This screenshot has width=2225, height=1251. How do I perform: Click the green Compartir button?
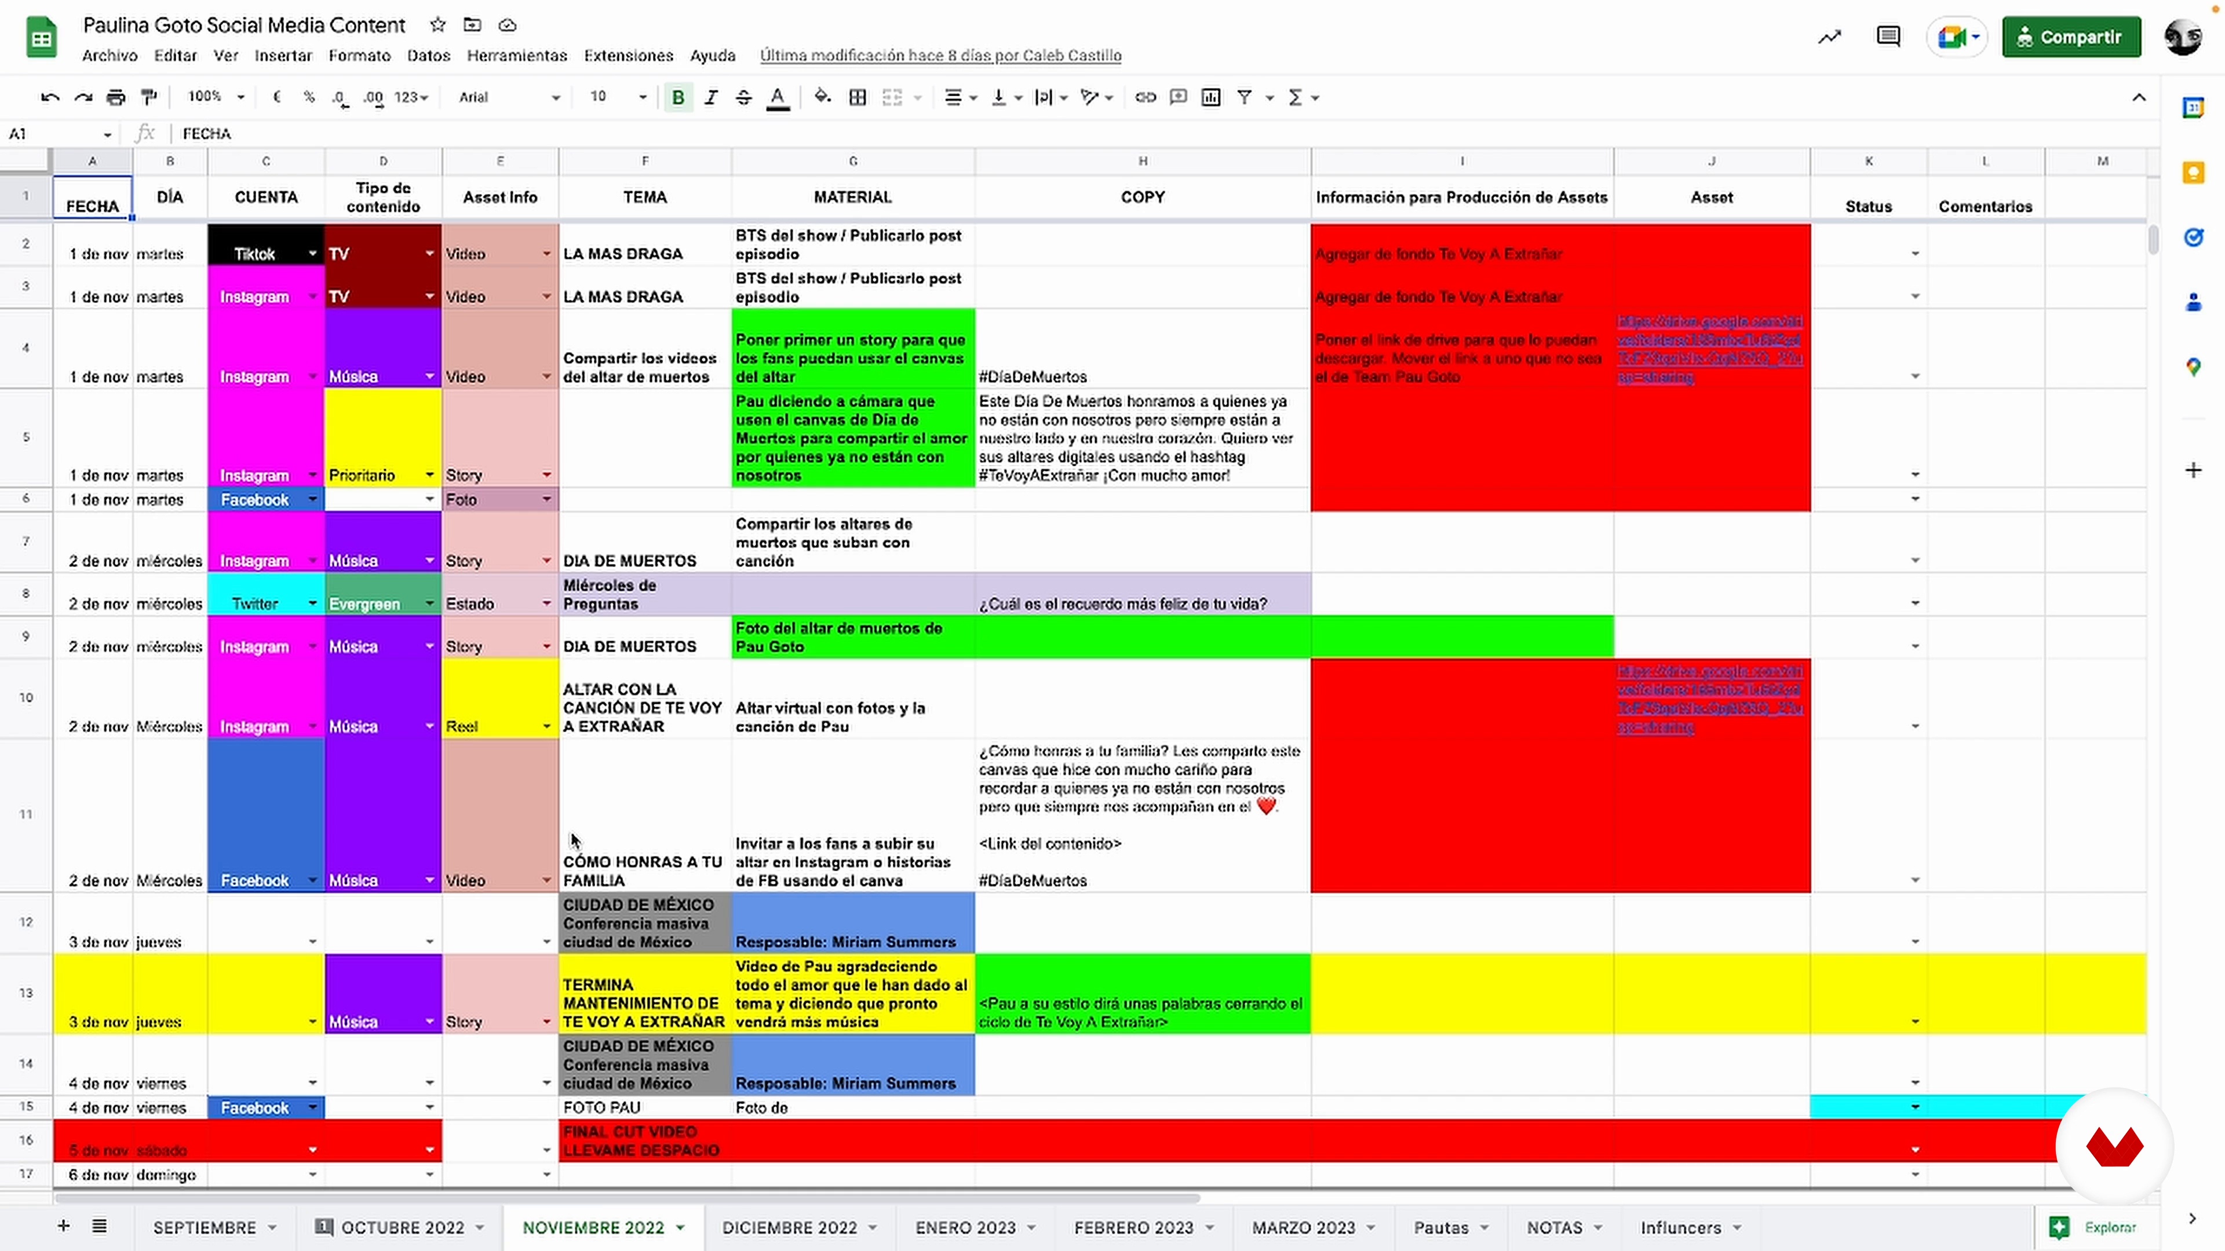[2070, 37]
